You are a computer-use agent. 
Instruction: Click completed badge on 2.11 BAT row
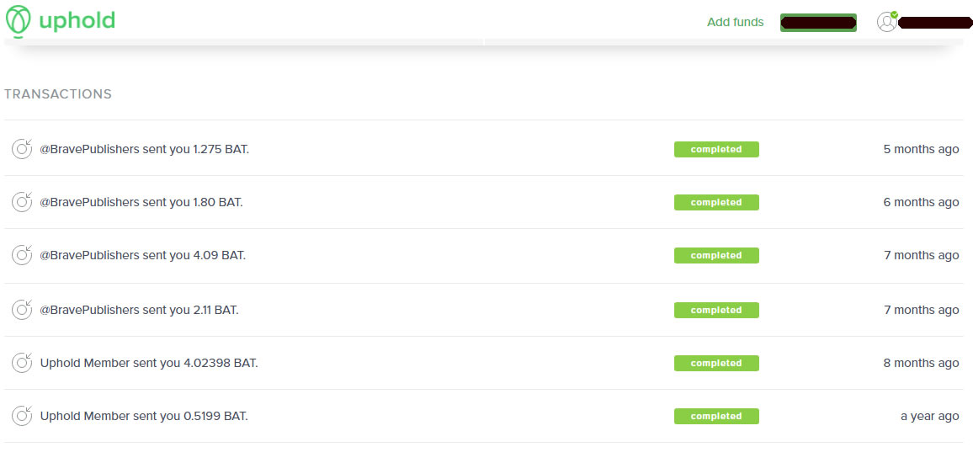click(716, 310)
